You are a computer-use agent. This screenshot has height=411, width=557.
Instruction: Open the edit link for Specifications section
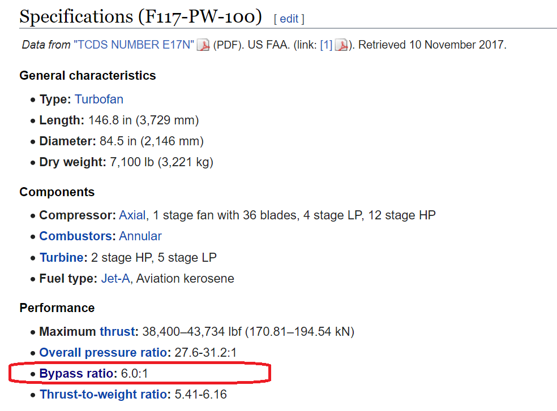tap(289, 19)
